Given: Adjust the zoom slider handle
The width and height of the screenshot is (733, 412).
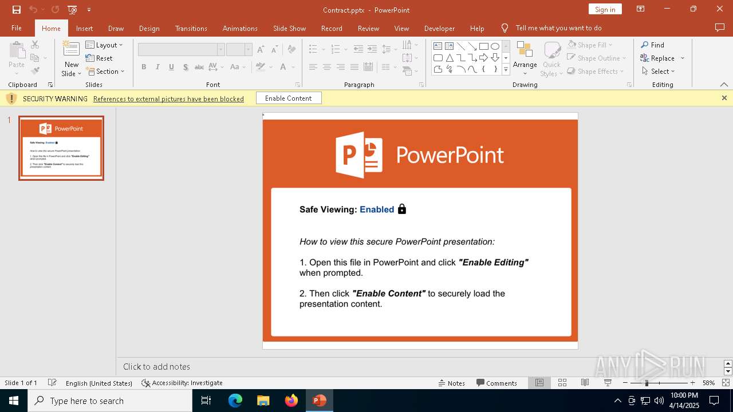Looking at the screenshot, I should coord(647,383).
